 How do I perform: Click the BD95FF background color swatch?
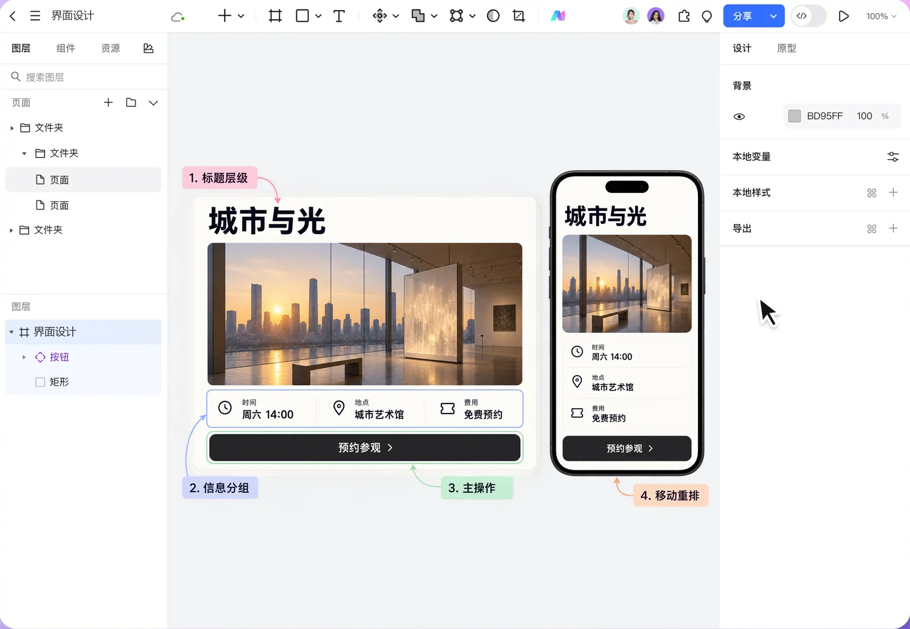tap(794, 116)
